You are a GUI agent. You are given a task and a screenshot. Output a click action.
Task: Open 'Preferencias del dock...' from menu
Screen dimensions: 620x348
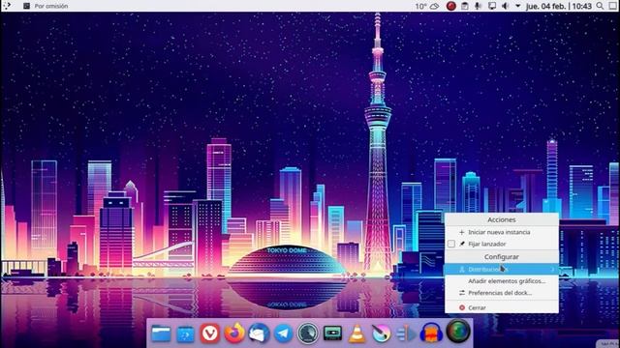502,293
